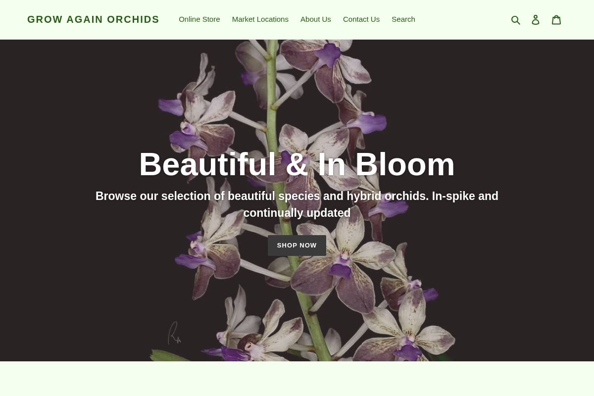Screen dimensions: 594x396
Task: Click the GROW AGAIN ORCHIDS logo
Action: click(93, 19)
